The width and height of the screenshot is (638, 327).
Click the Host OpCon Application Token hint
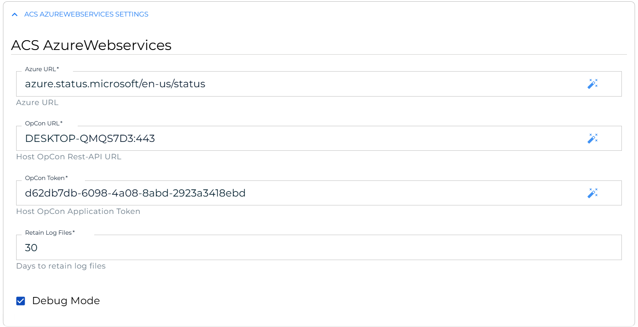78,211
